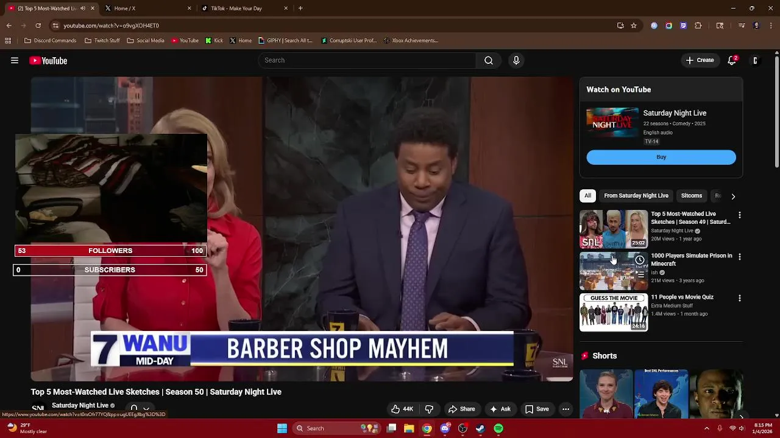Click the Chrome address bar URL
This screenshot has width=780, height=438.
[111, 26]
